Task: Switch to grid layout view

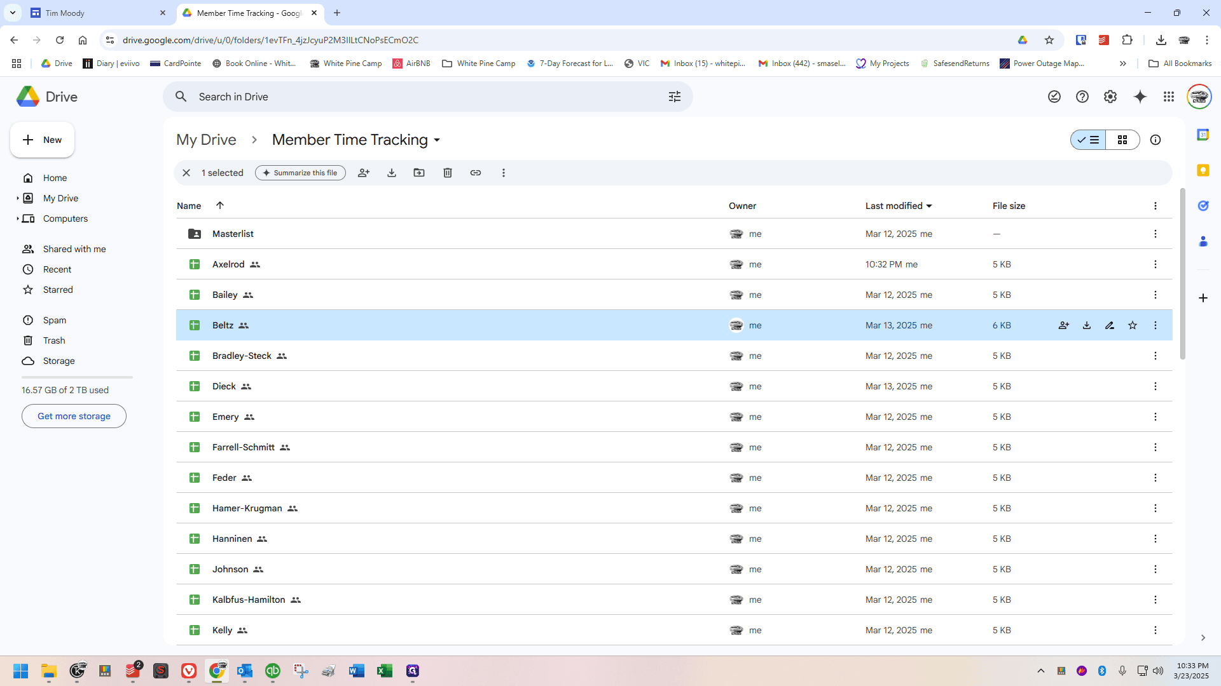Action: (1122, 140)
